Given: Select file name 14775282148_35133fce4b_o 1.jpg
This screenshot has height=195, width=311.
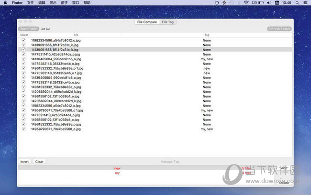Looking at the screenshot, I should [x=56, y=73].
